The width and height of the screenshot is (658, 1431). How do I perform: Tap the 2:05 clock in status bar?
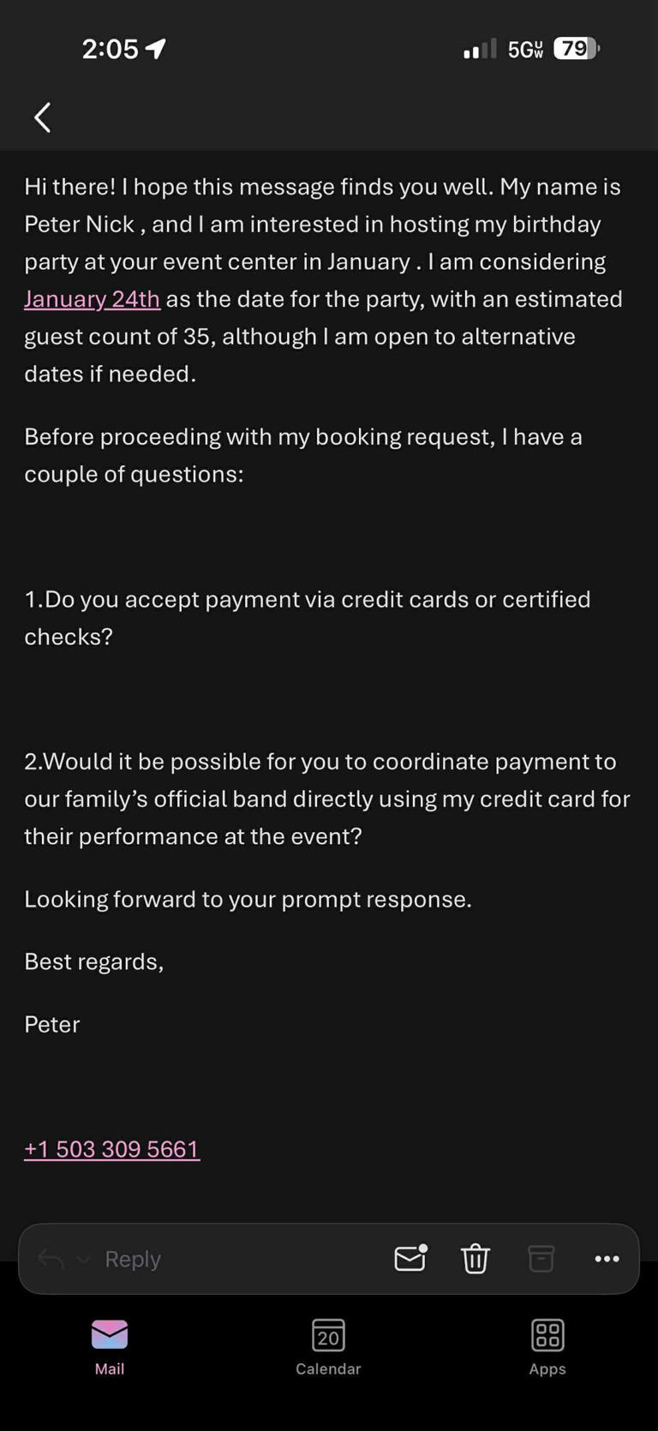click(x=110, y=49)
